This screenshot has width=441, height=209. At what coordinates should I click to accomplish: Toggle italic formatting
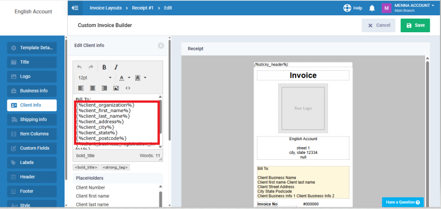[115, 67]
